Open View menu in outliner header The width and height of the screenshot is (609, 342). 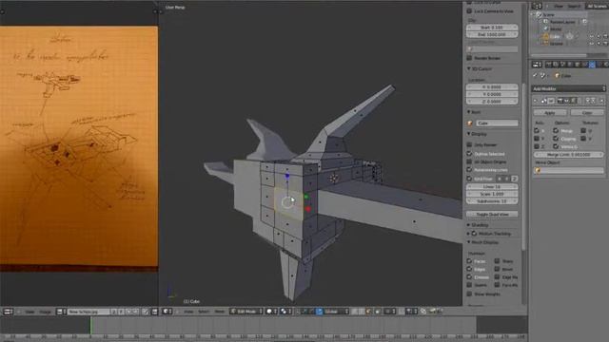[559, 6]
